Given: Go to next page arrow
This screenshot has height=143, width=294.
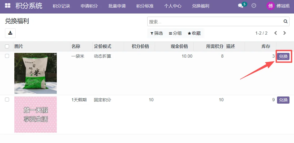Looking at the screenshot, I should click(284, 33).
